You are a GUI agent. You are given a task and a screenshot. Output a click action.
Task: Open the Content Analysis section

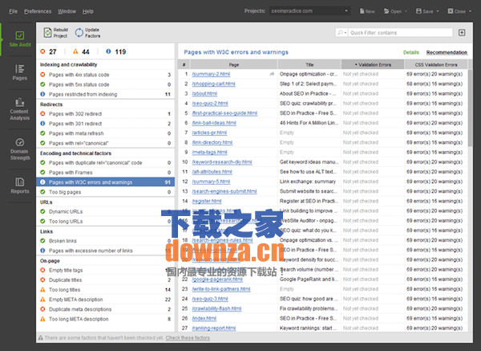(19, 109)
